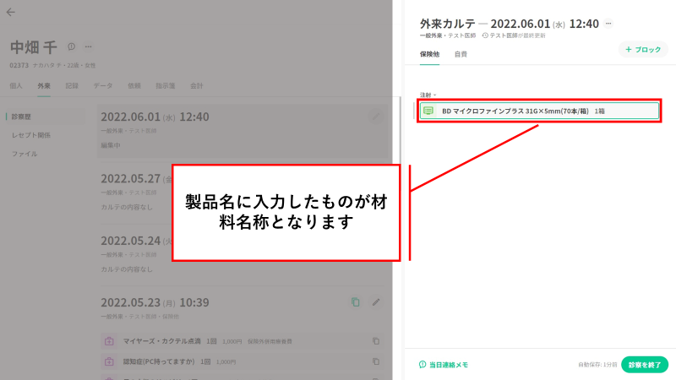Expand the 注射 dropdown label
676x380 pixels.
pos(428,95)
